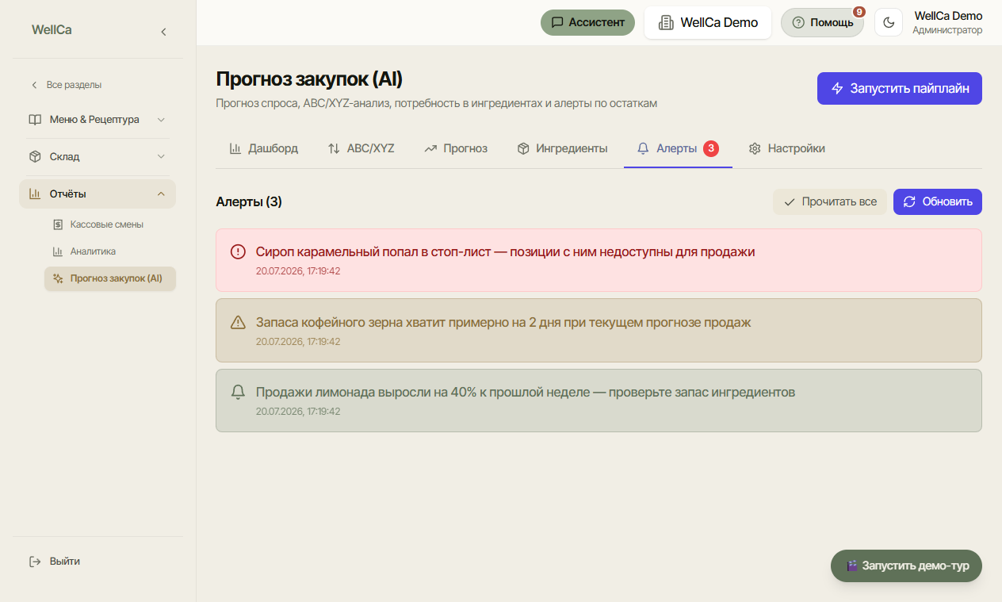
Task: Open the Настройки tab
Action: point(787,148)
